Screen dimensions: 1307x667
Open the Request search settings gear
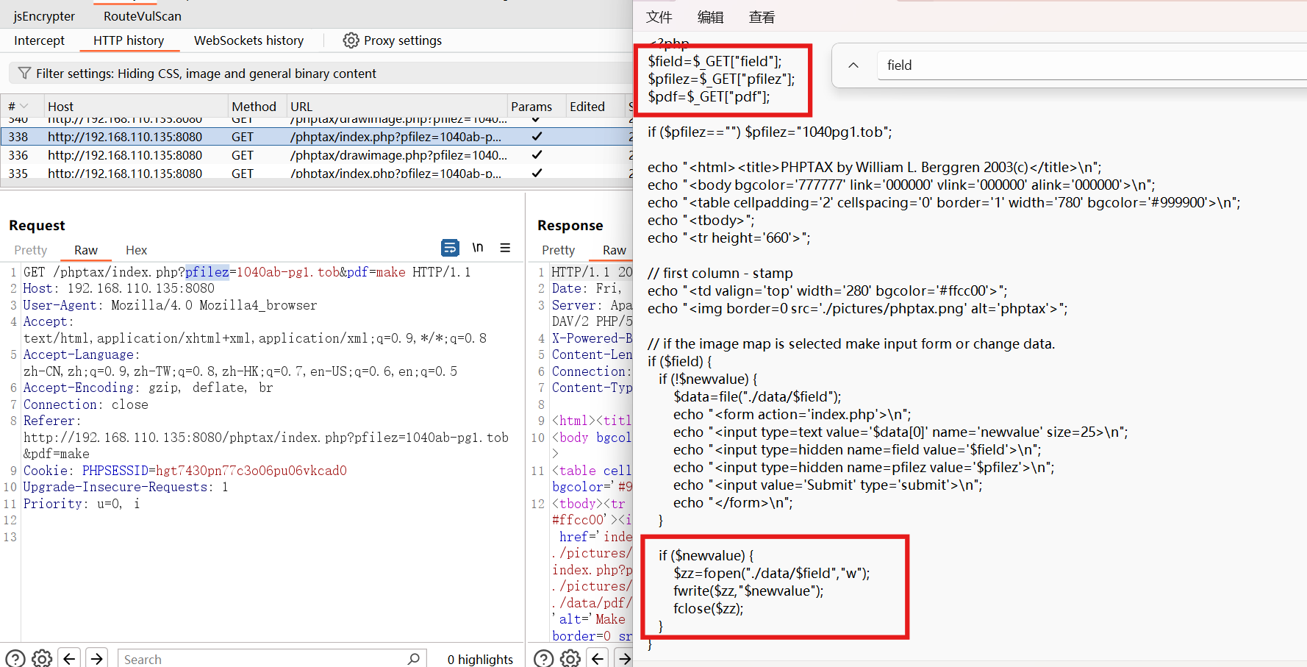click(x=42, y=658)
